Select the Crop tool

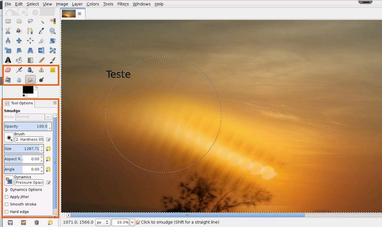pos(42,41)
